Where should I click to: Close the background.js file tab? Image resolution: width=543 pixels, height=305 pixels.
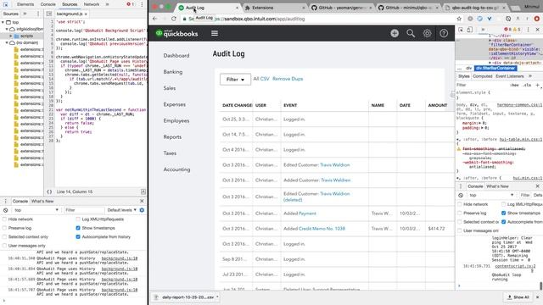click(86, 14)
